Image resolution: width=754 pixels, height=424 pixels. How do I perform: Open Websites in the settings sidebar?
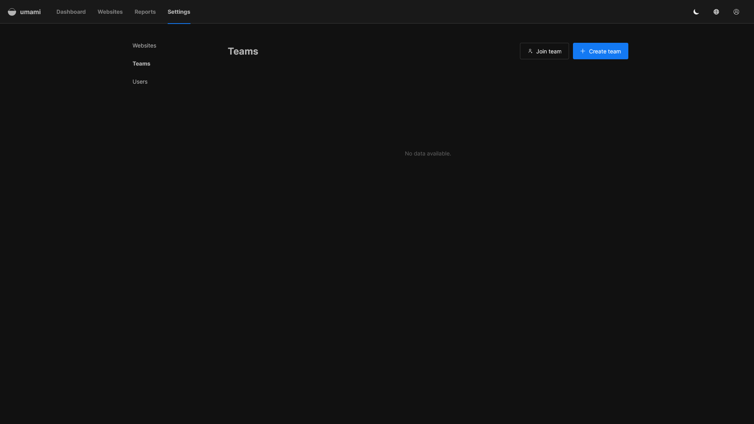pyautogui.click(x=144, y=46)
